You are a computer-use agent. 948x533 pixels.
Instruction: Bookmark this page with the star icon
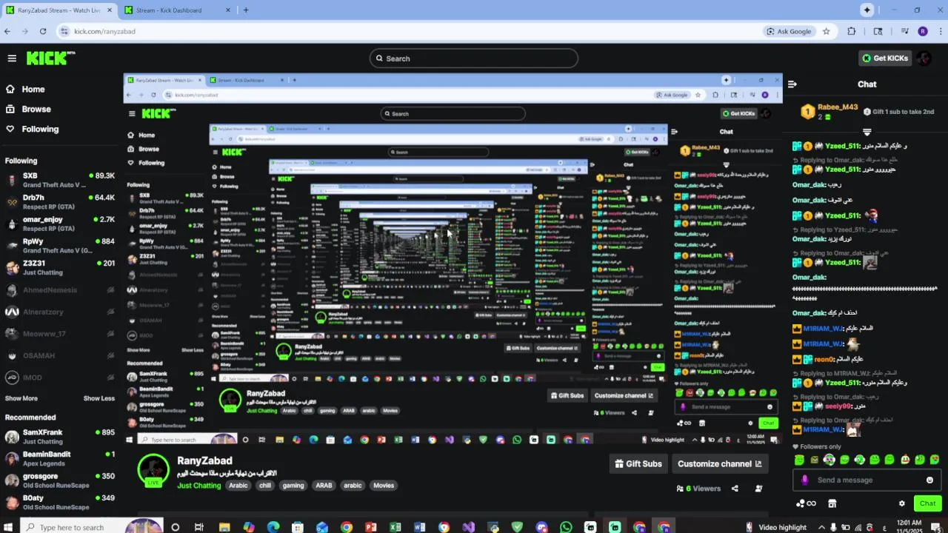tap(827, 31)
